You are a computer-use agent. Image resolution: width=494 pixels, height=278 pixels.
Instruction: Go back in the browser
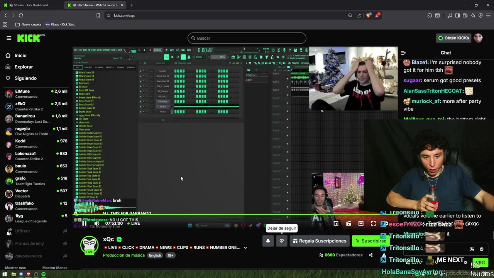click(6, 15)
